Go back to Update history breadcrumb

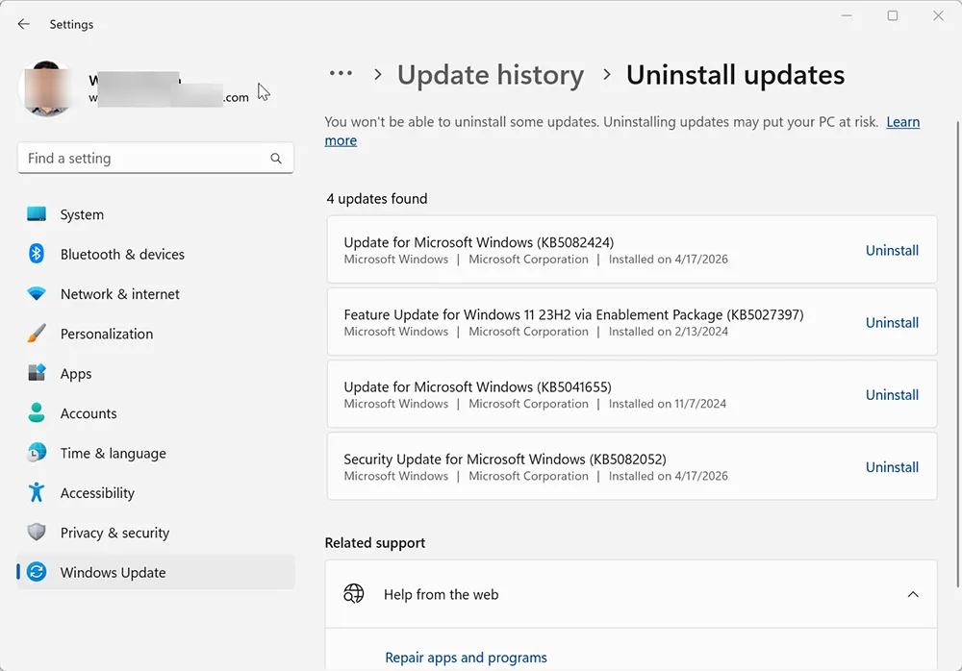(x=491, y=75)
